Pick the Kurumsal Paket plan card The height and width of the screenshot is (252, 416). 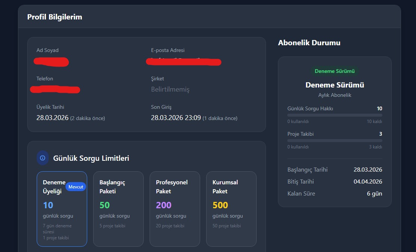click(x=231, y=209)
